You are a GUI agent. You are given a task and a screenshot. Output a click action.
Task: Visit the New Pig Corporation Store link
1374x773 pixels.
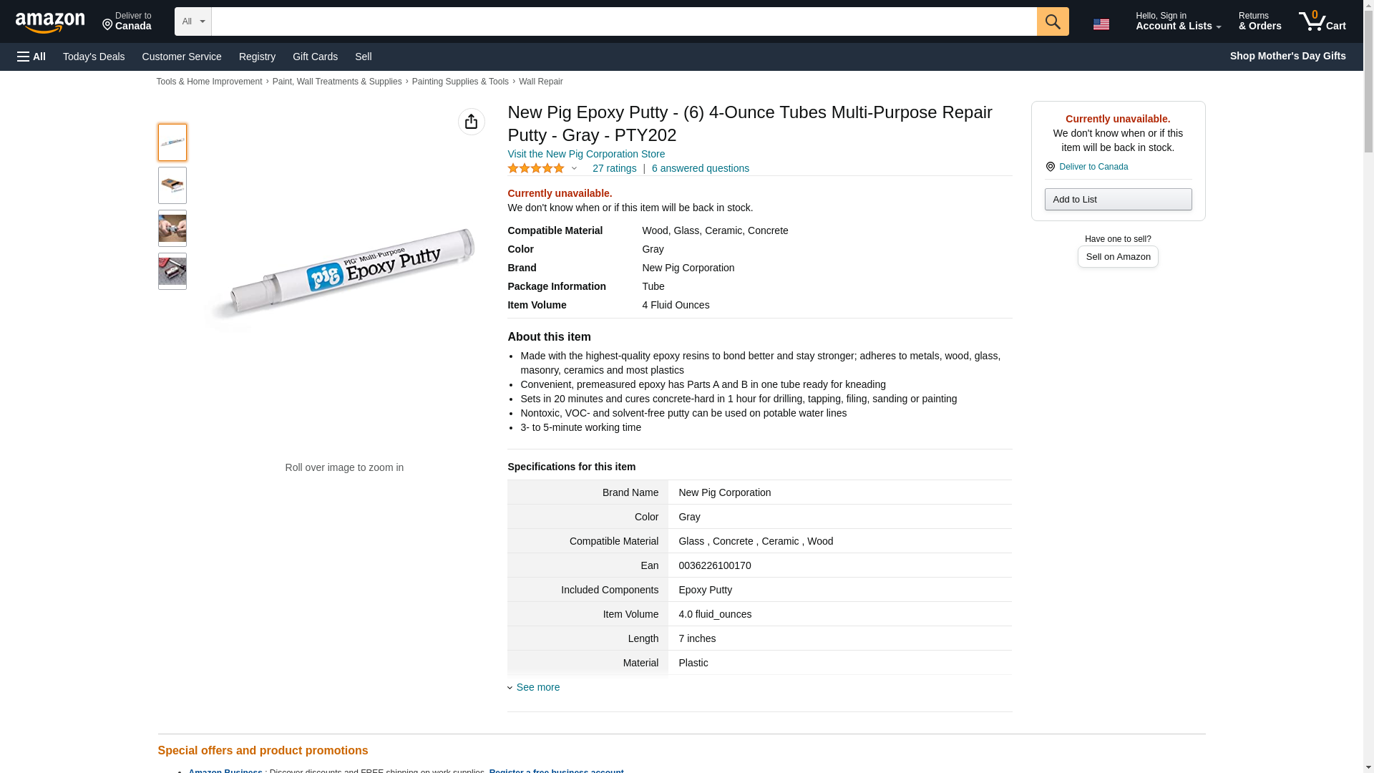coord(586,154)
